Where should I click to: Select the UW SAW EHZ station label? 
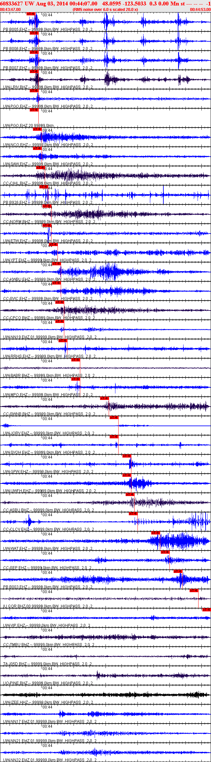(x=48, y=164)
